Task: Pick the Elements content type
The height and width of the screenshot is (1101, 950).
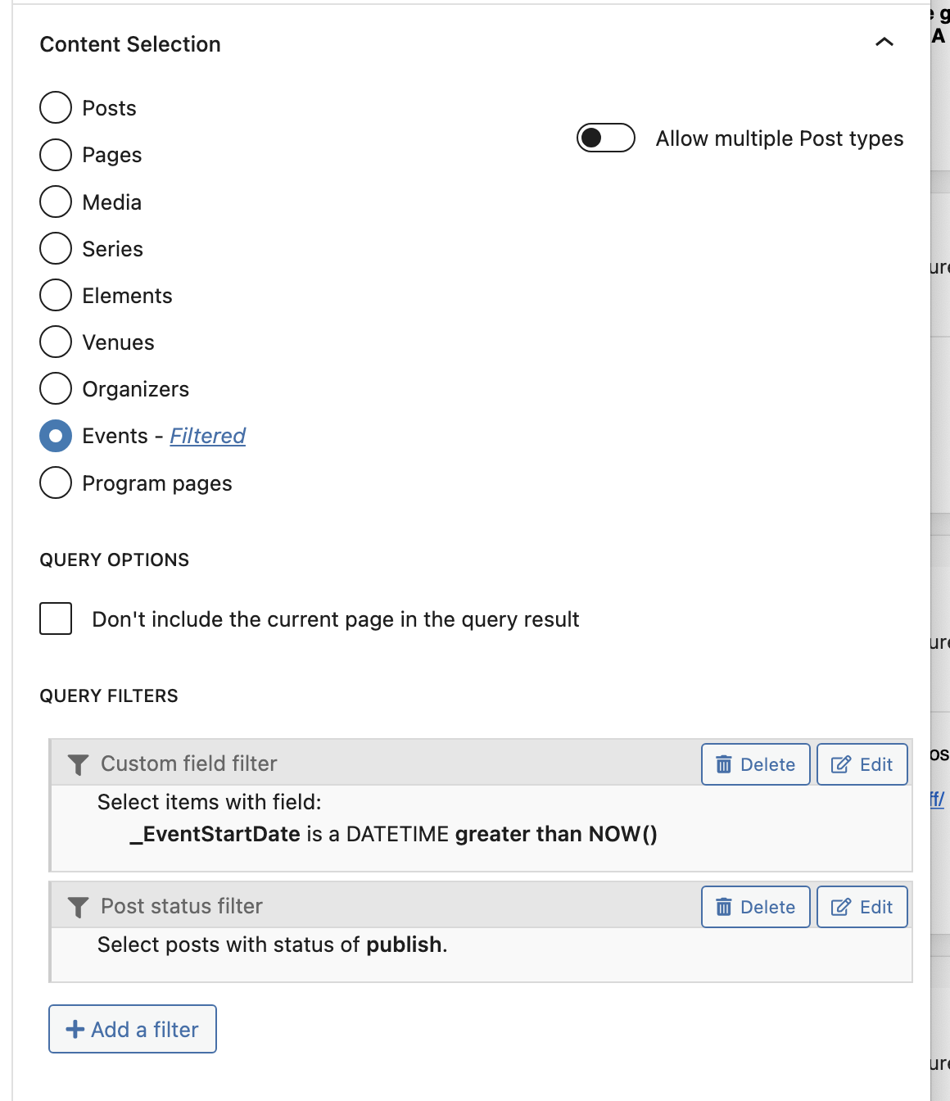Action: 56,295
